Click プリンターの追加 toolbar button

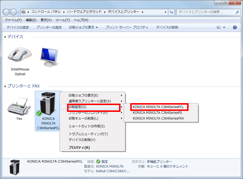[x=49, y=27]
